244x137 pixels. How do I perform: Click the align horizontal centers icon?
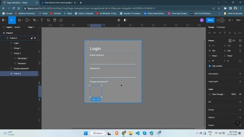pos(215,33)
